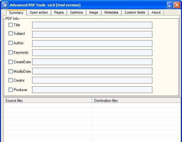This screenshot has height=142, width=182.
Task: Check the Keywords checkbox
Action: coord(10,52)
